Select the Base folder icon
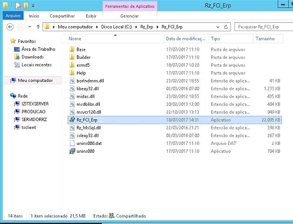Viewport: 293px width, 224px height. click(72, 49)
